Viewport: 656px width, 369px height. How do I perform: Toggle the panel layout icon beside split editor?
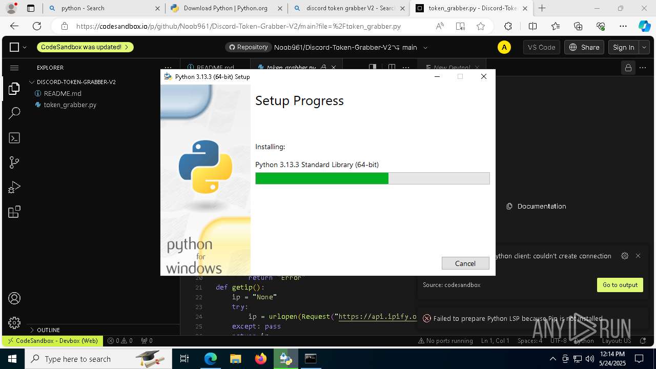373,68
